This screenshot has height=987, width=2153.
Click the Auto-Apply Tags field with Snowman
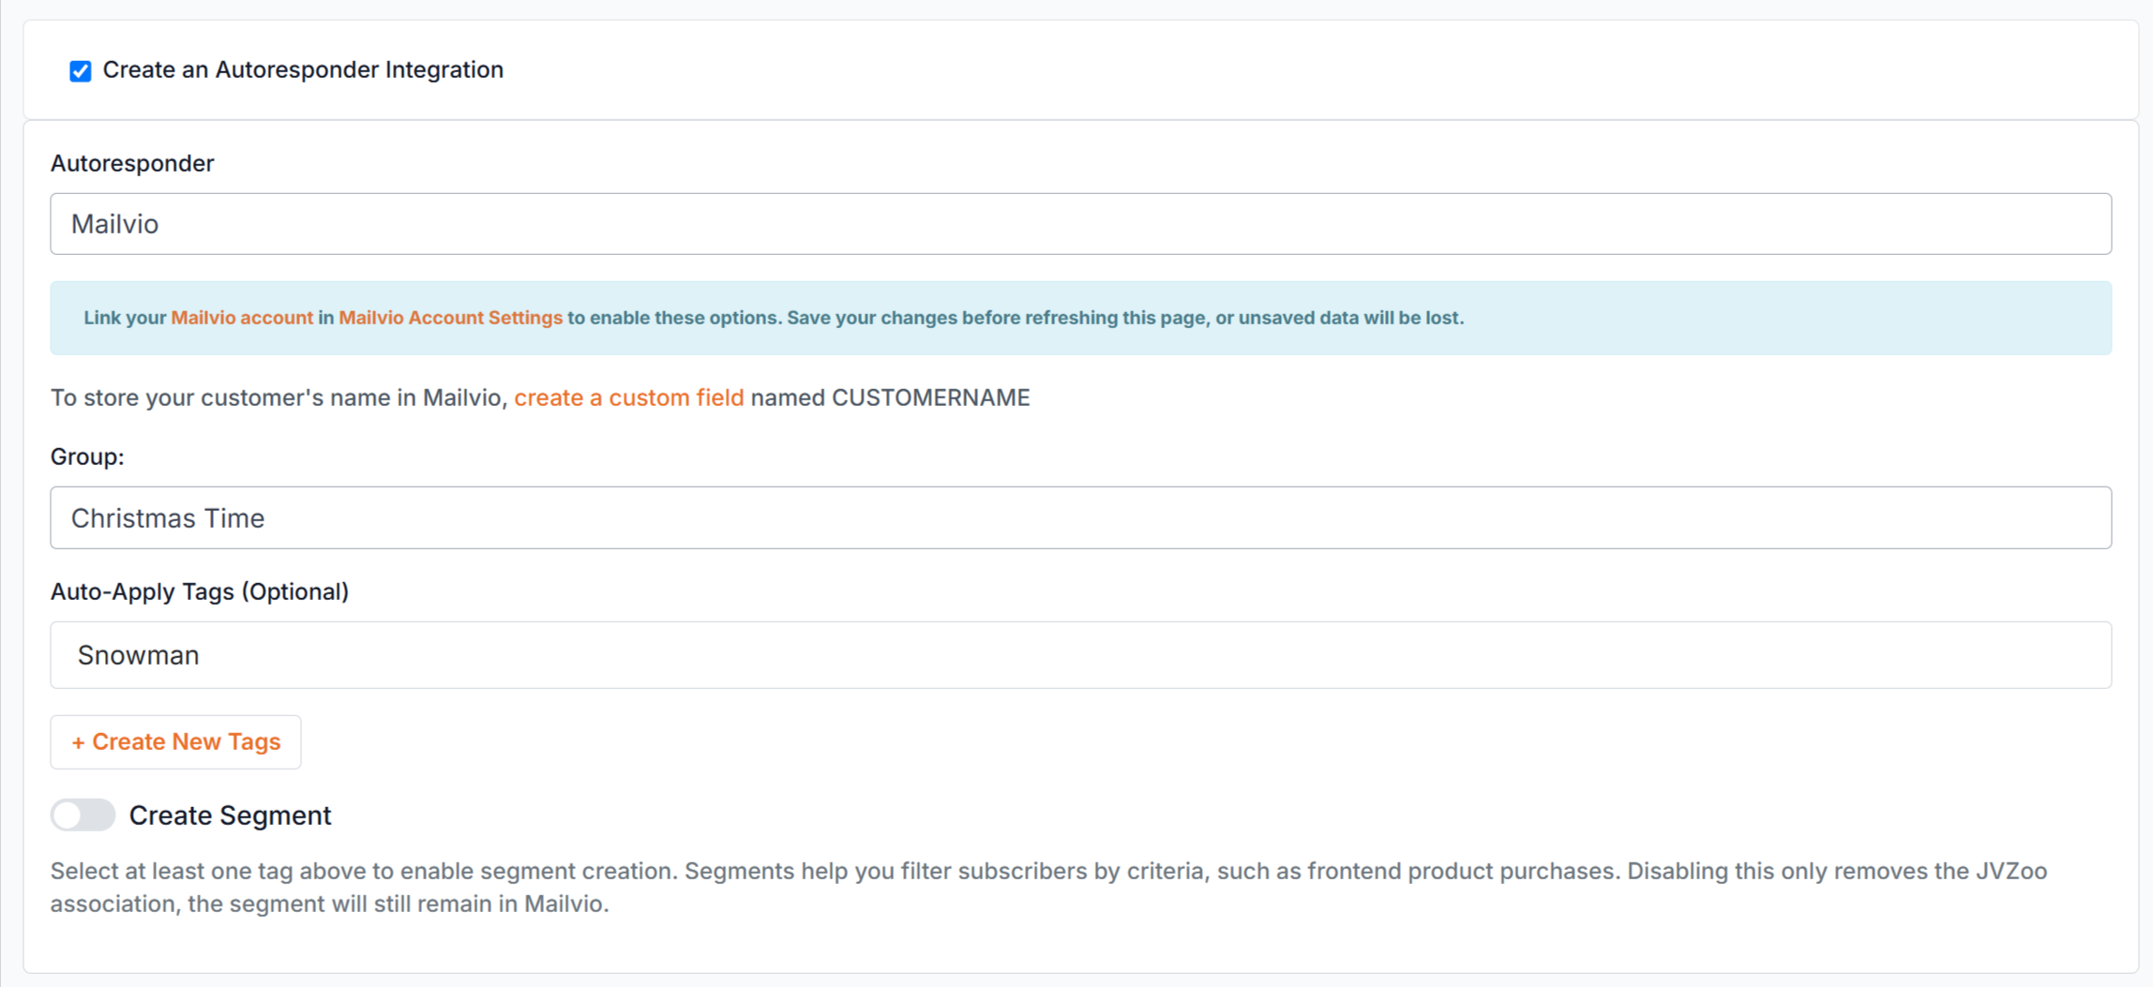pos(1080,655)
